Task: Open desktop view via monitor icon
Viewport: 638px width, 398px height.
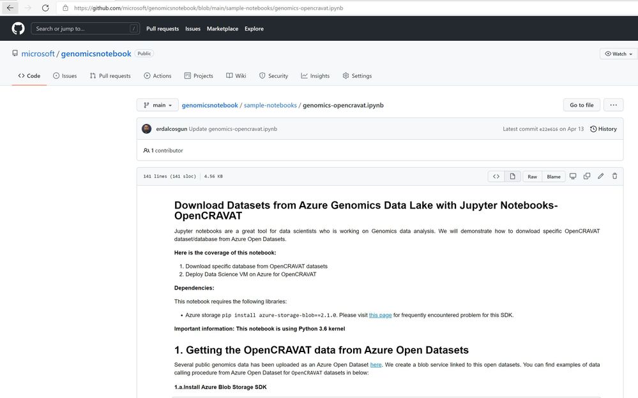Action: [x=573, y=176]
